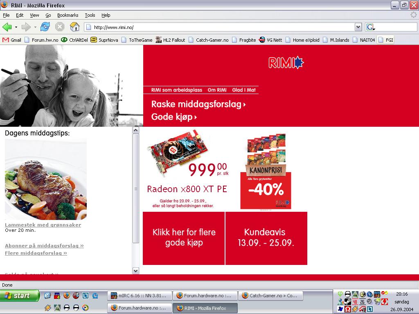Switch to the RIMI - Mozilla Firefox taskbar button

(205, 308)
